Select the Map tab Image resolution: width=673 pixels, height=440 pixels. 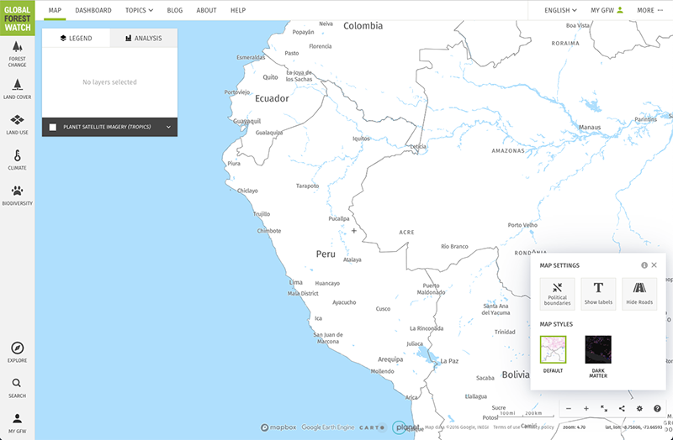click(55, 10)
